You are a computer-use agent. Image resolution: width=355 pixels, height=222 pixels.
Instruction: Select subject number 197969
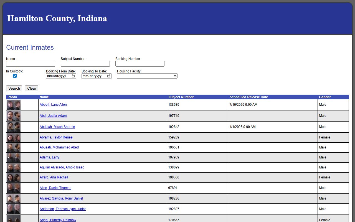tap(174, 157)
